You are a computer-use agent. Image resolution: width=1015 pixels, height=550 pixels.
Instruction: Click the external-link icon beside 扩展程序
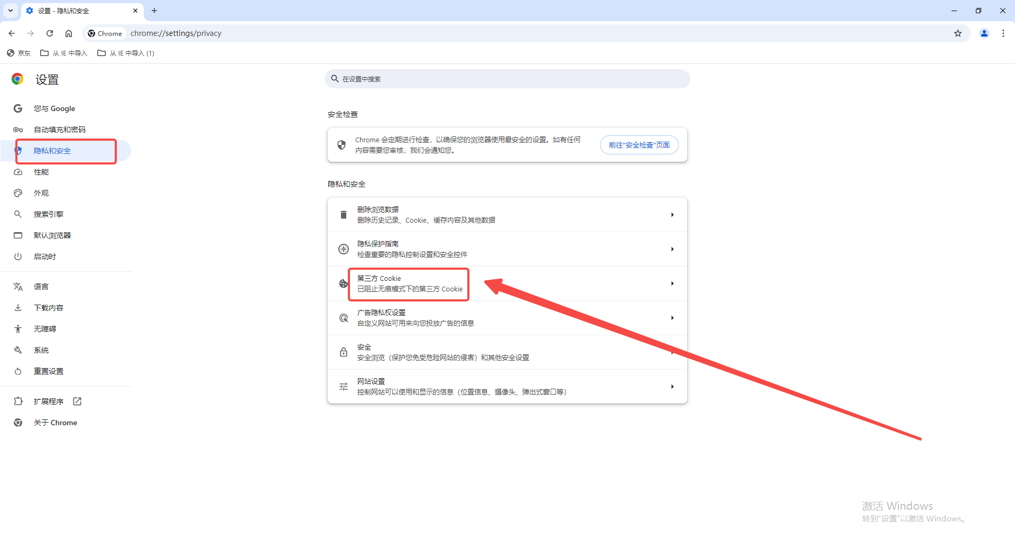pyautogui.click(x=77, y=401)
